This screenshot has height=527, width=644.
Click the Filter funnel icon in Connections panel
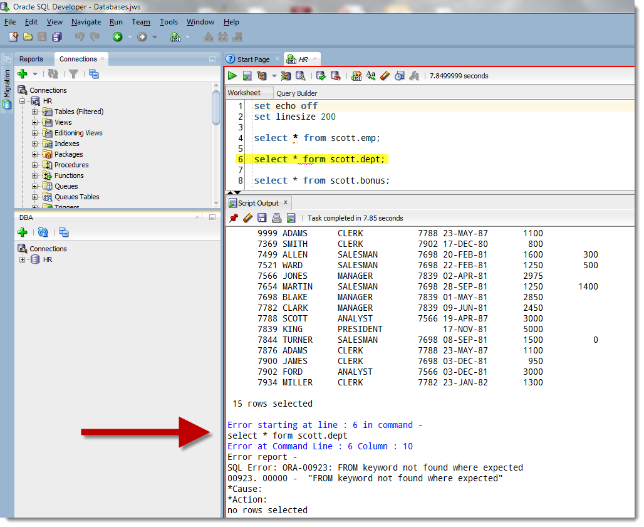(x=73, y=74)
